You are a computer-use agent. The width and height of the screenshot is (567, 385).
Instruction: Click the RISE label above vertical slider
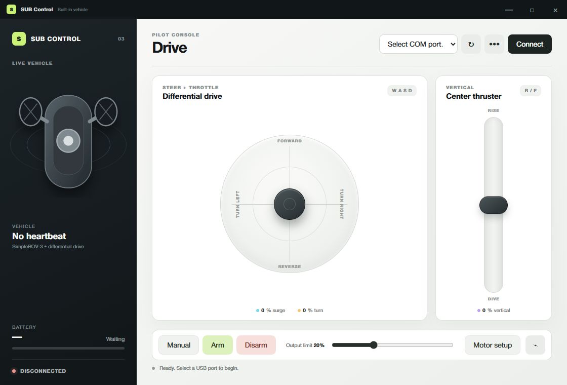click(493, 110)
